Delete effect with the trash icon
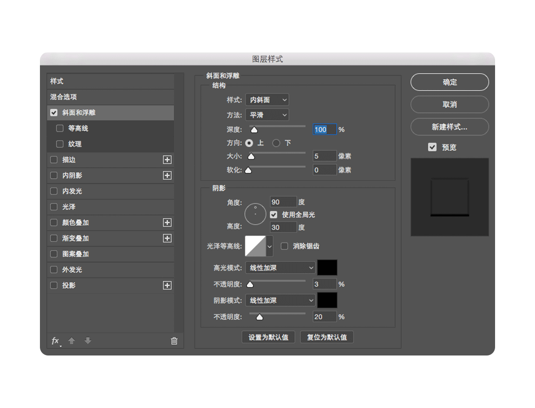Screen dimensions: 535x408 pyautogui.click(x=174, y=341)
